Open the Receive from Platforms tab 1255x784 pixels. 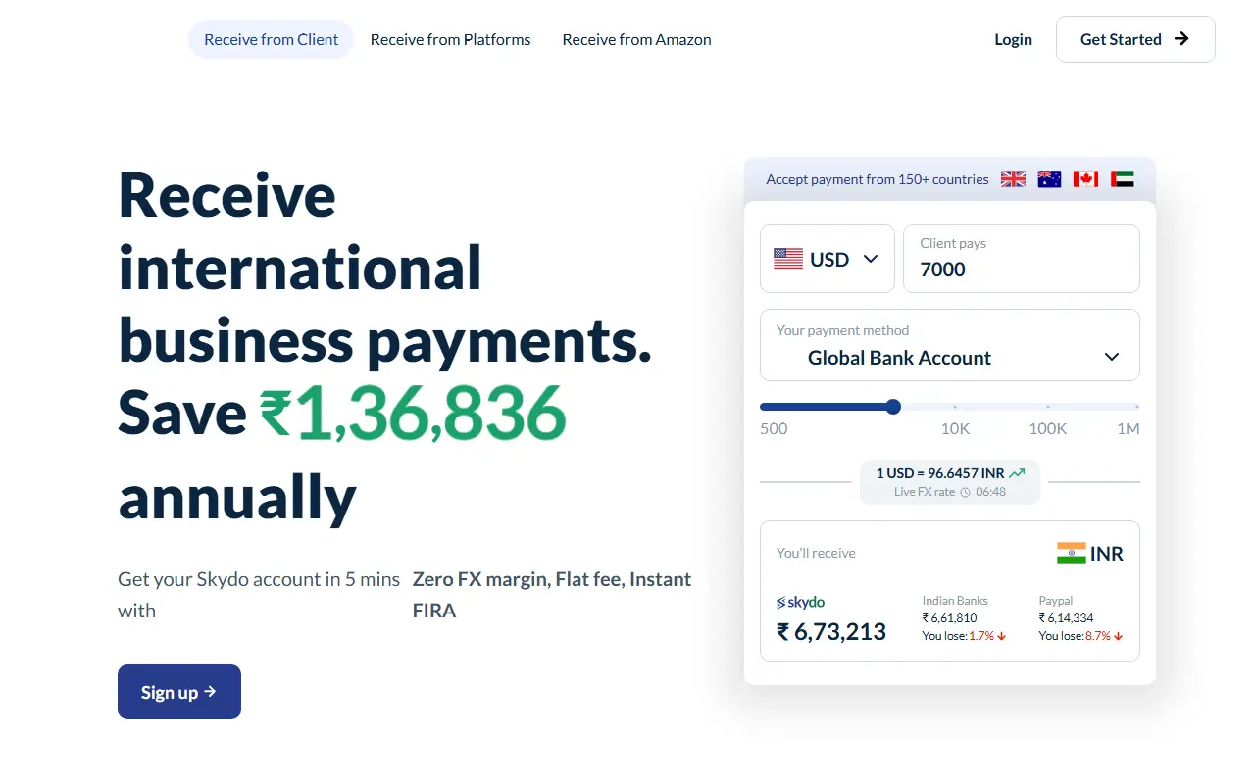(450, 39)
